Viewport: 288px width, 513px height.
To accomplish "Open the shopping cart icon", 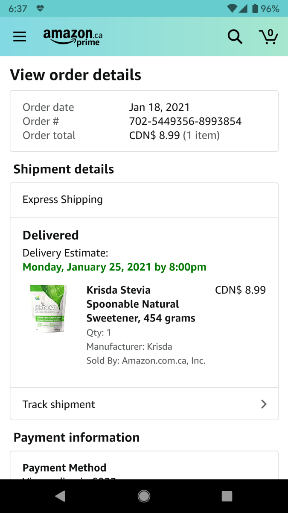I will coord(268,37).
